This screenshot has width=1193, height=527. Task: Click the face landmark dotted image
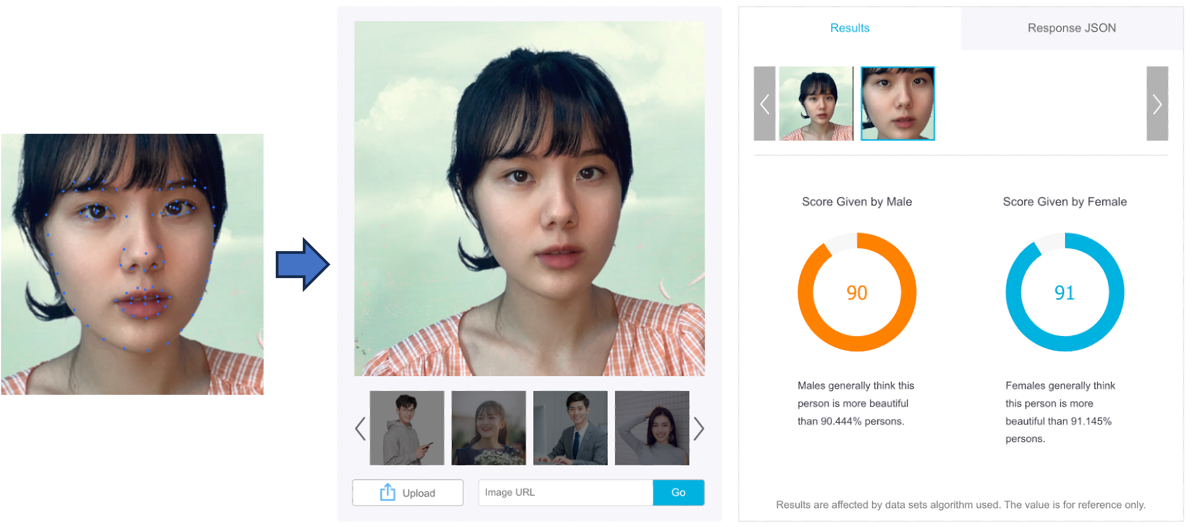point(132,264)
